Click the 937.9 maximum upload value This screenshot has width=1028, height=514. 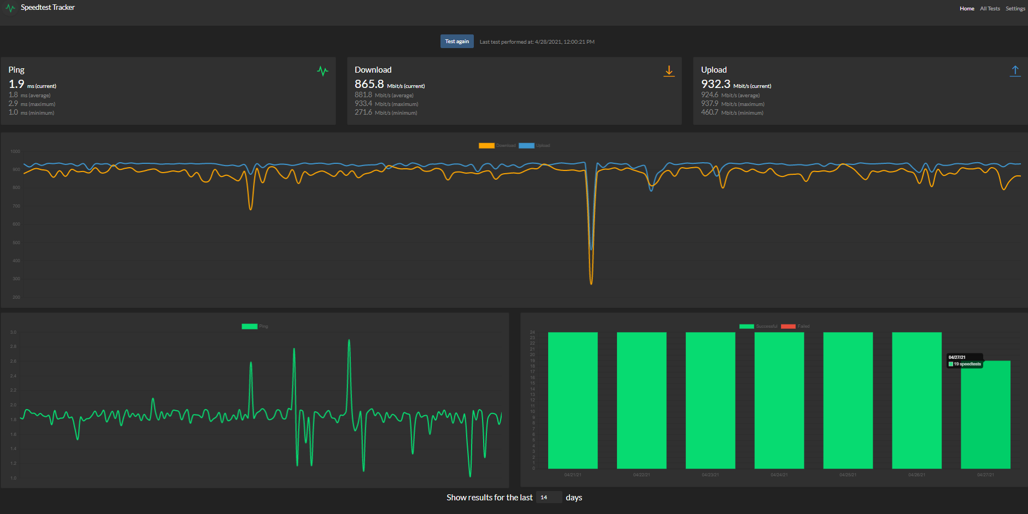tap(709, 104)
